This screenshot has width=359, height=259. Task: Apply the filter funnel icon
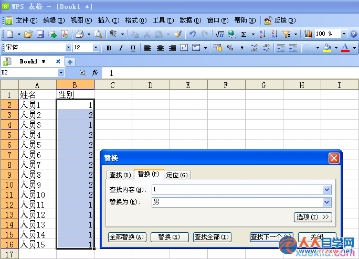(286, 34)
